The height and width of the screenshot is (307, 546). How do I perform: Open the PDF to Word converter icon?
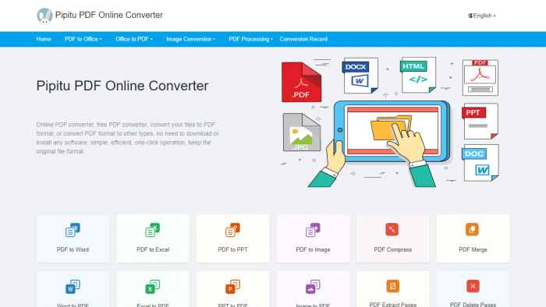pyautogui.click(x=73, y=230)
